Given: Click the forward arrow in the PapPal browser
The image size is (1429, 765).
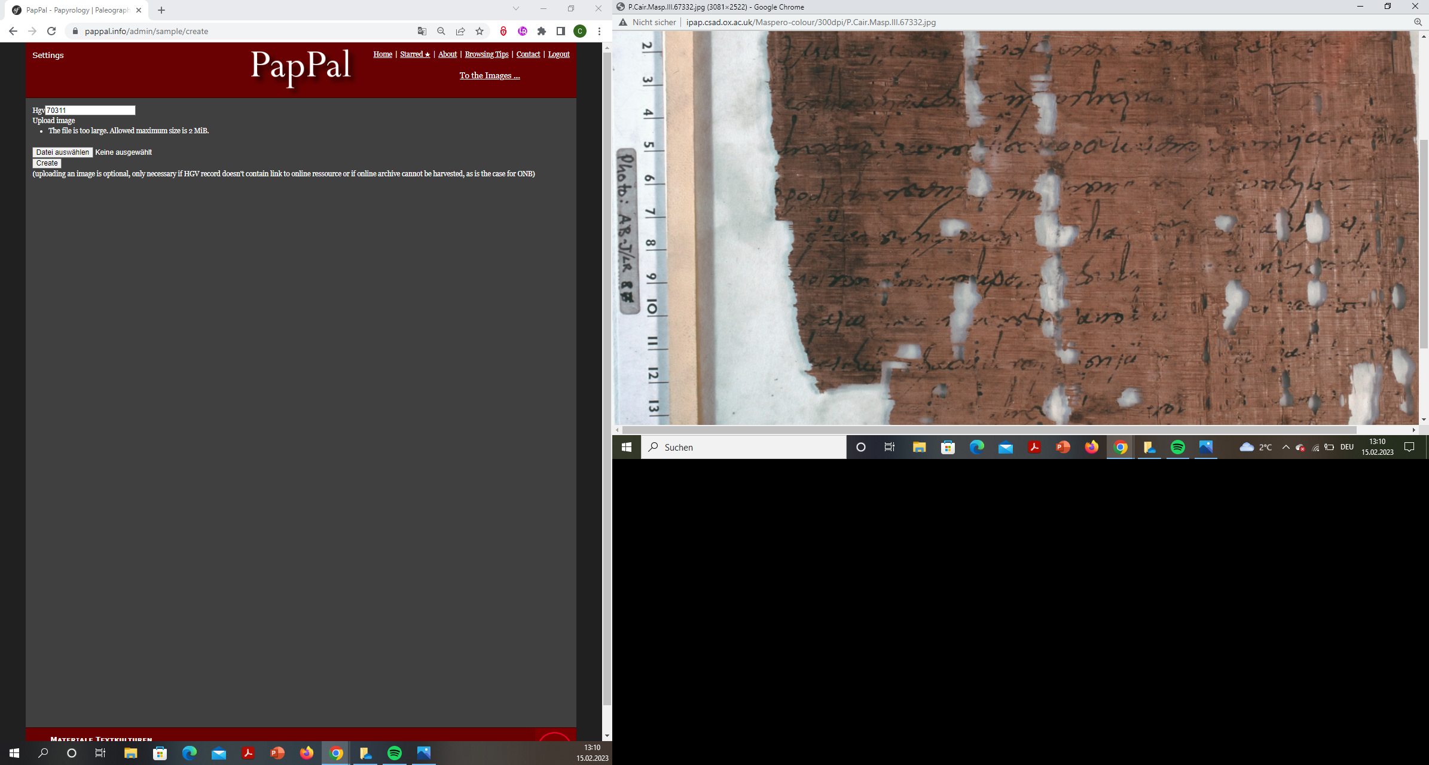Looking at the screenshot, I should (32, 31).
